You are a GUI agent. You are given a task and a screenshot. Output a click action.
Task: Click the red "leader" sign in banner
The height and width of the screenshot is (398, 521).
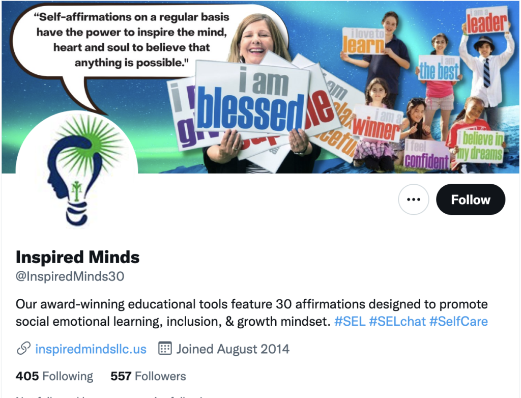[x=487, y=20]
